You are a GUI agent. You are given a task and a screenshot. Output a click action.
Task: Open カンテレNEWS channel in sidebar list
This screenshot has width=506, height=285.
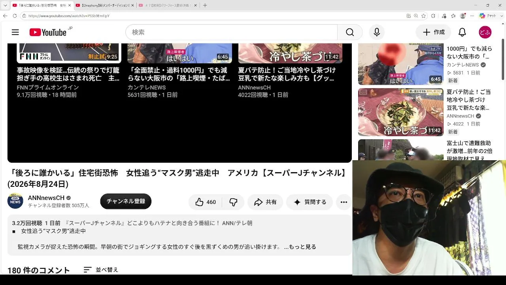click(463, 65)
